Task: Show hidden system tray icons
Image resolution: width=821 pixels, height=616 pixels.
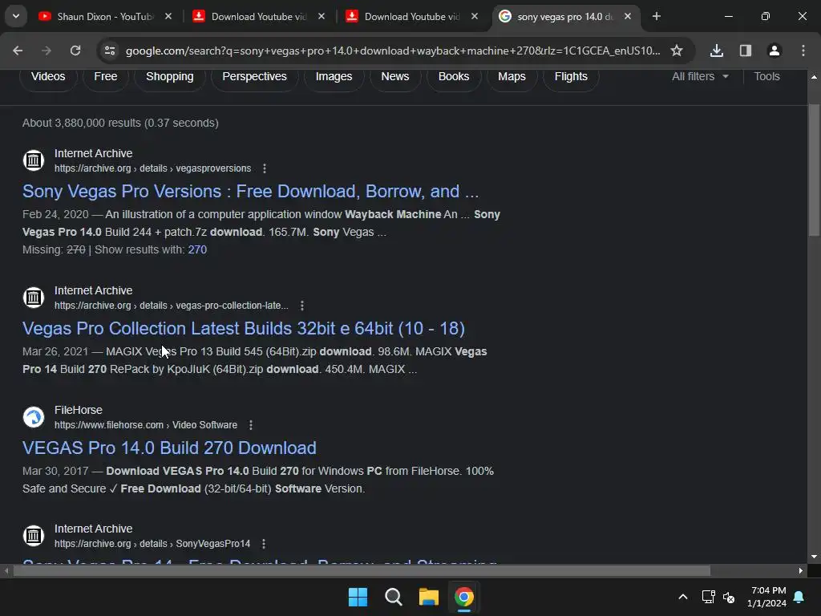Action: pos(683,597)
